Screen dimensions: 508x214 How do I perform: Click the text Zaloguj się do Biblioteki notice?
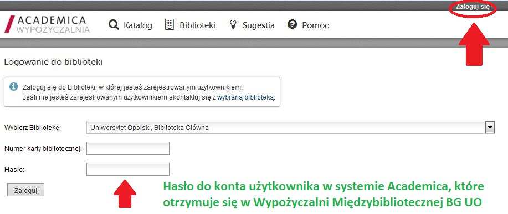132,87
